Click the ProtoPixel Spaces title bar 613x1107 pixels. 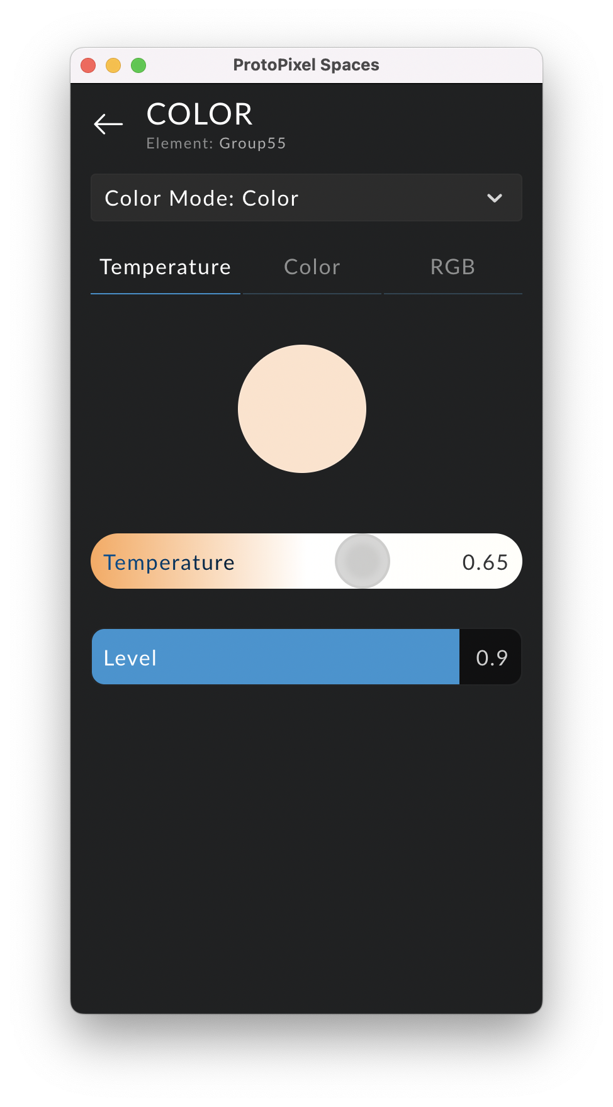point(306,64)
